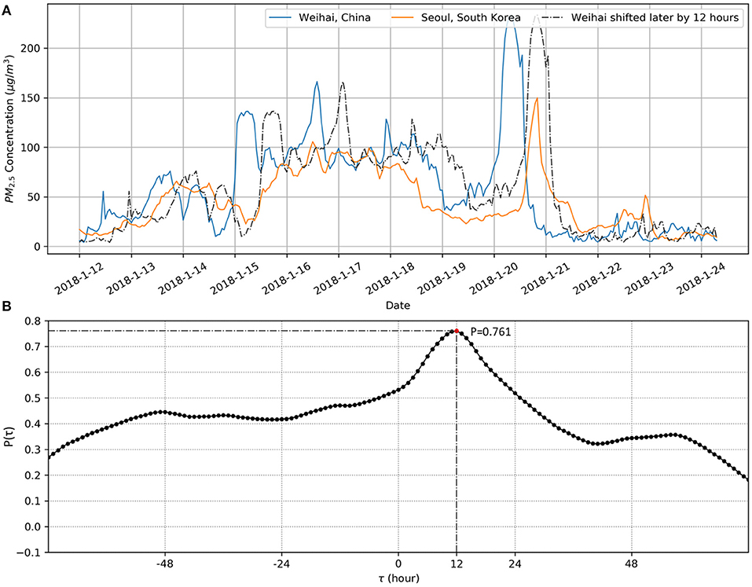Click 'Weihai shifted later by 12 hours' legend label
The height and width of the screenshot is (587, 752).
click(655, 18)
